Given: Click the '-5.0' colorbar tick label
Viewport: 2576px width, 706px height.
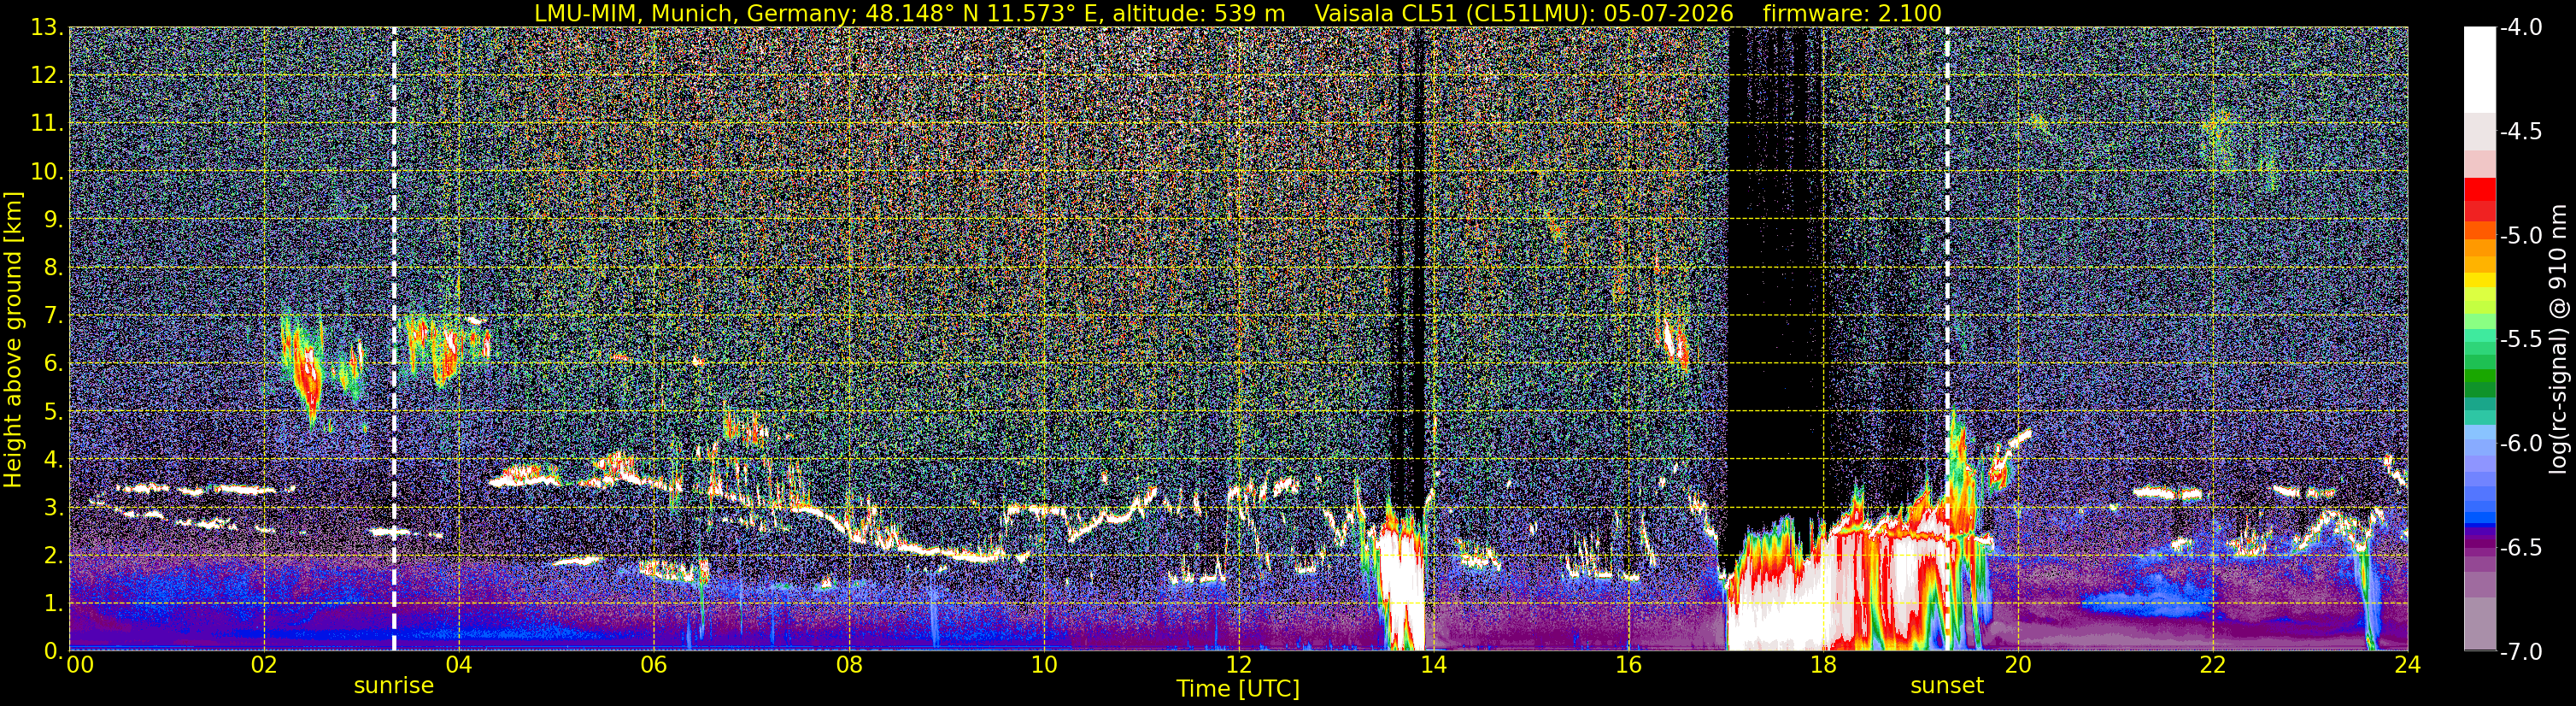Looking at the screenshot, I should tap(2520, 236).
